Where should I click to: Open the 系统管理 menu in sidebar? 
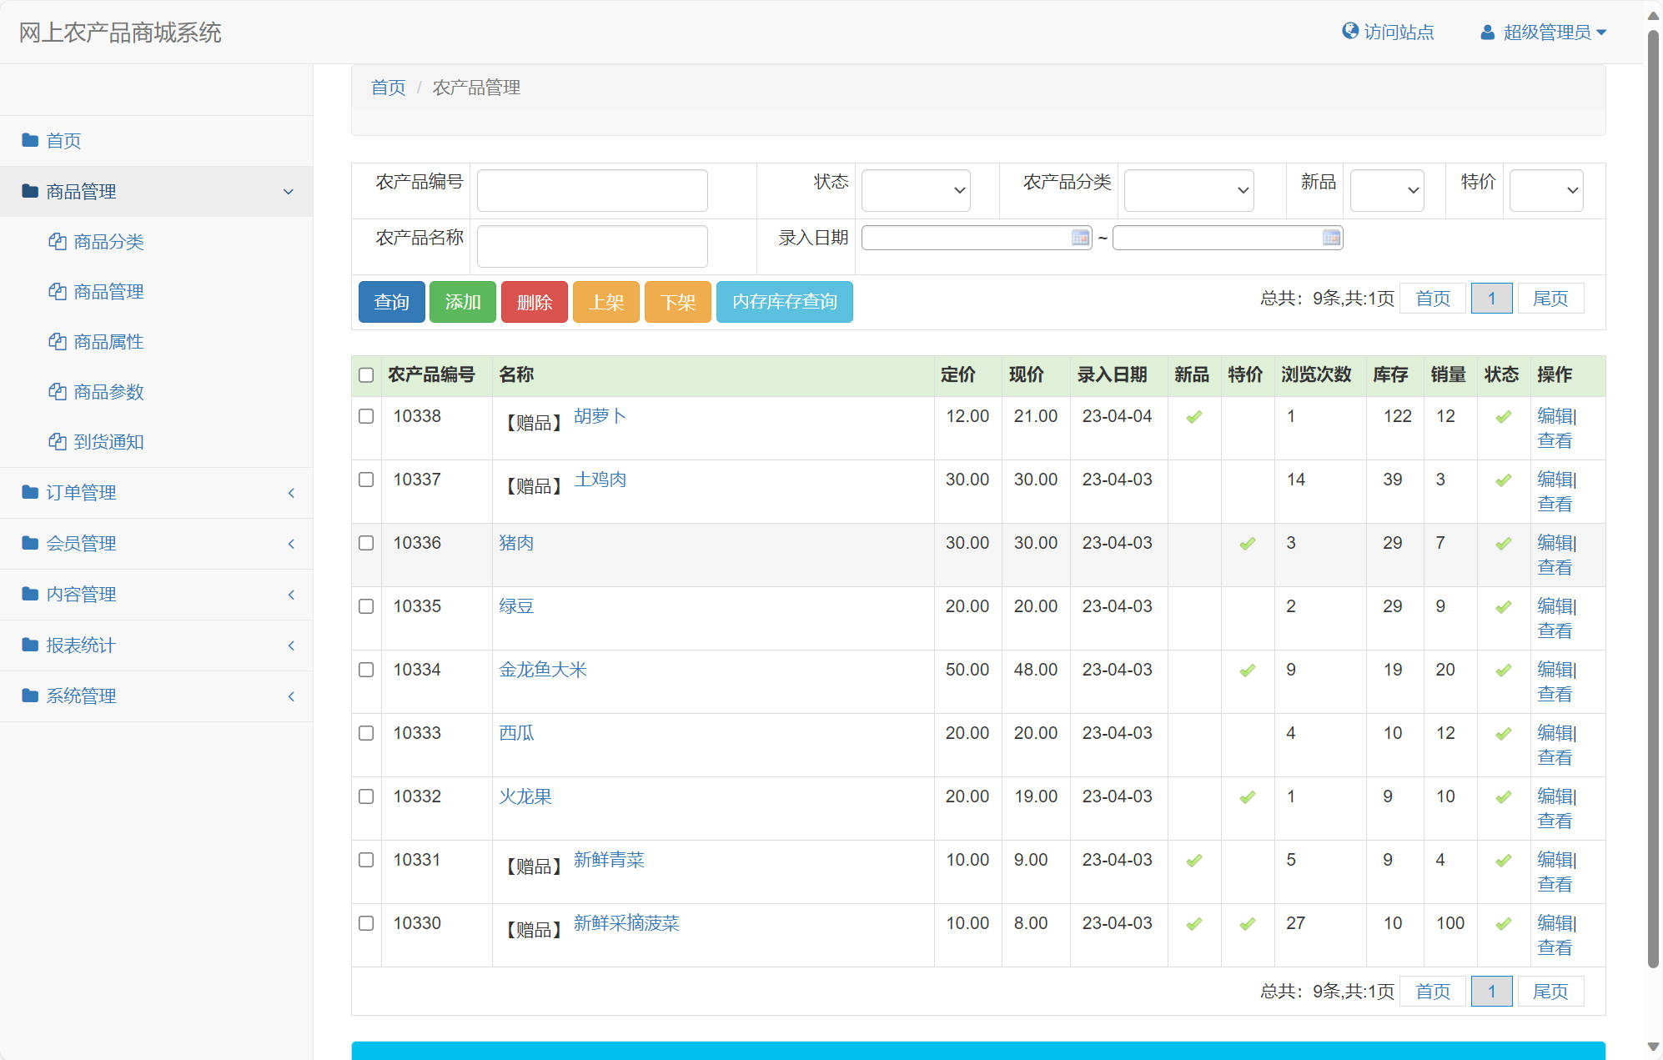coord(156,696)
